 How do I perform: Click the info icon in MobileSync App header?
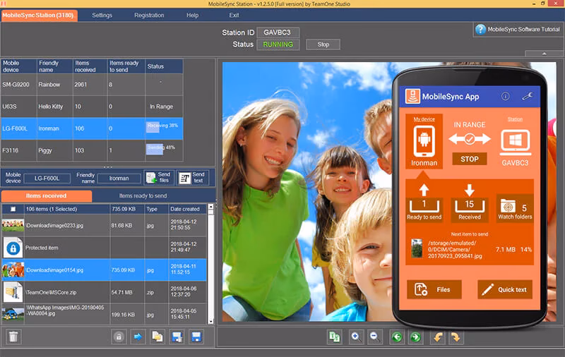505,96
